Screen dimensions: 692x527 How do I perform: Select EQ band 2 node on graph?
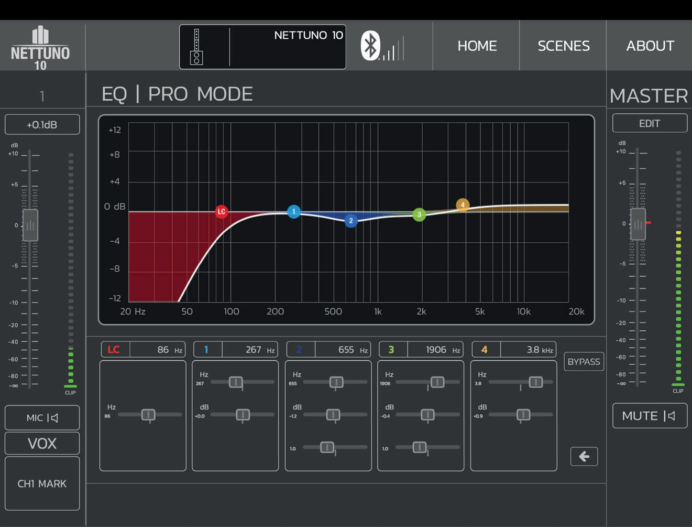pyautogui.click(x=351, y=221)
